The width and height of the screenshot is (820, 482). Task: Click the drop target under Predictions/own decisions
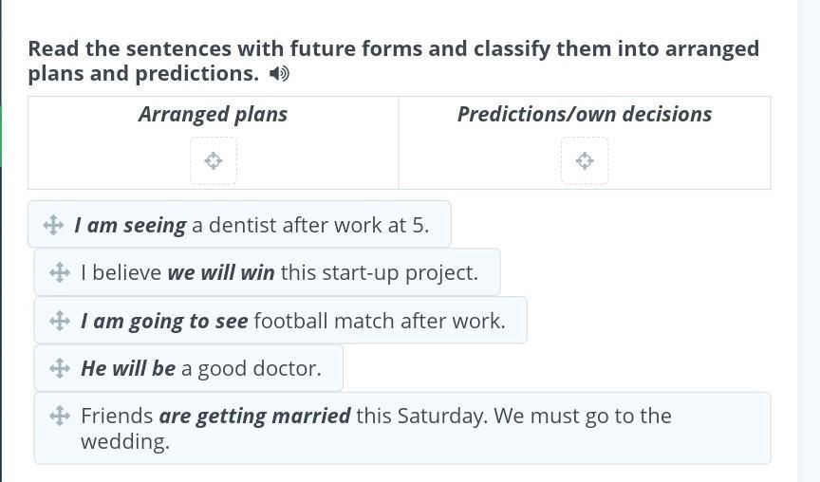[x=585, y=160]
